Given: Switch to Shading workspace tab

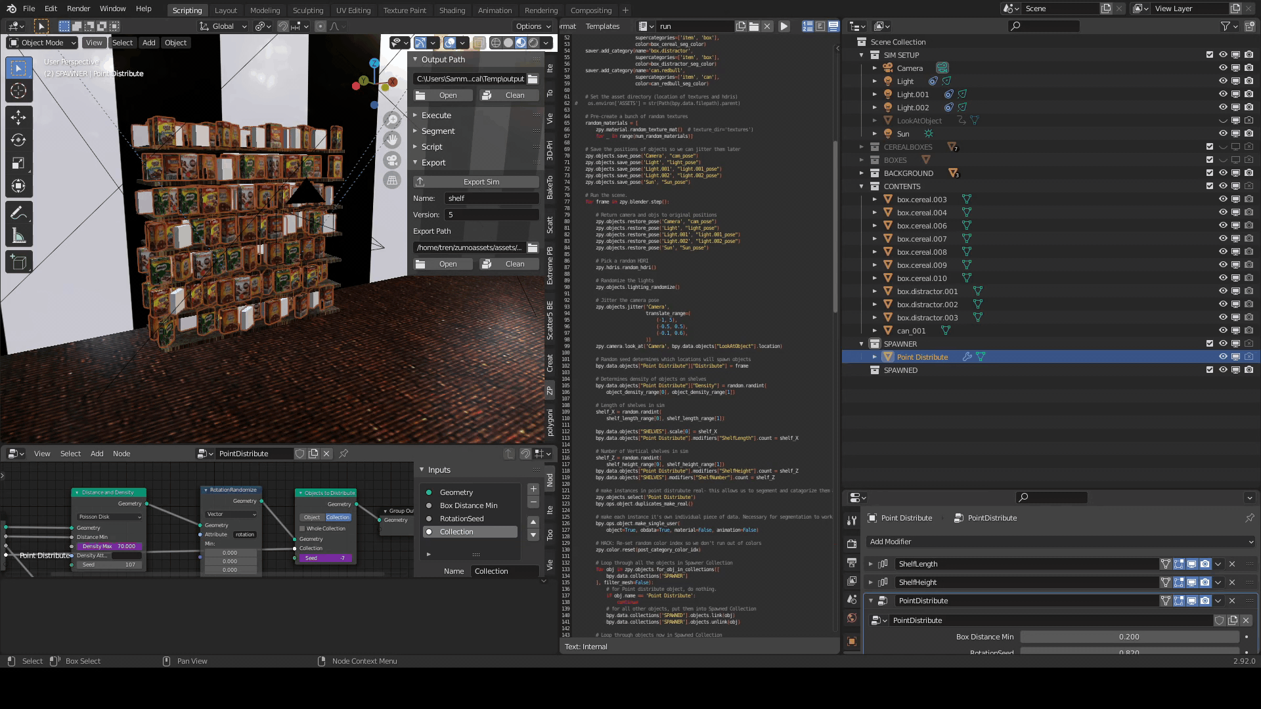Looking at the screenshot, I should click(452, 11).
